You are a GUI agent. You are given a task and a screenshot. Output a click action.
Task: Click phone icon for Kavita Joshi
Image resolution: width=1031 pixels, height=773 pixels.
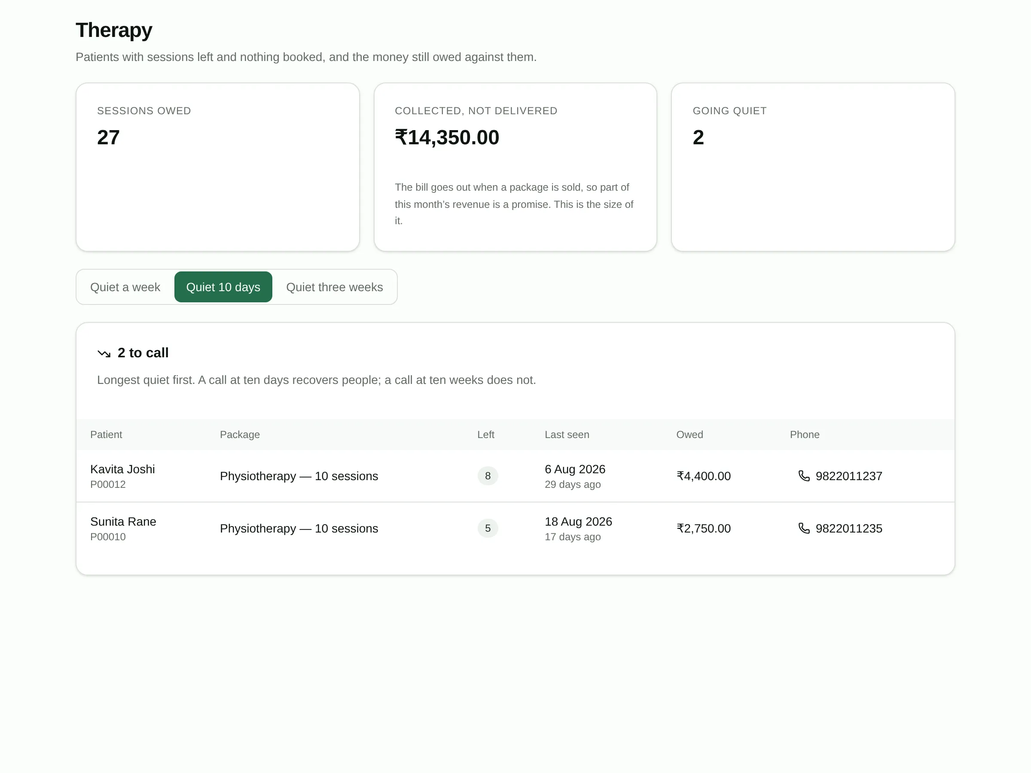click(804, 476)
